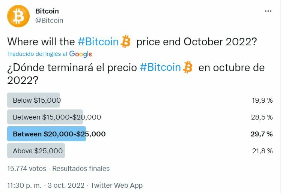Open the three-dot more options menu
Image resolution: width=283 pixels, height=193 pixels.
(x=268, y=11)
